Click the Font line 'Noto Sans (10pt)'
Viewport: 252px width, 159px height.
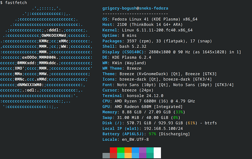(x=137, y=85)
